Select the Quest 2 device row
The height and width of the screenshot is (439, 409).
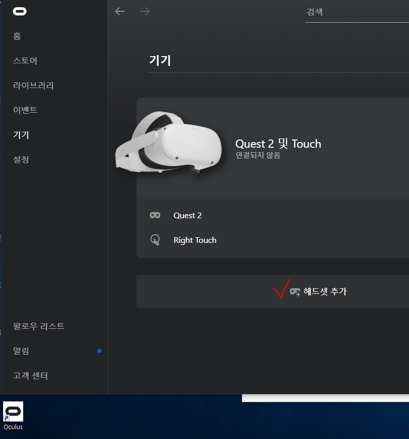pos(272,215)
